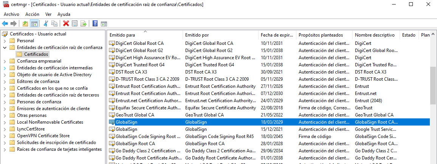Open the Properties toolbar icon
The height and width of the screenshot is (164, 437).
pos(75,23)
